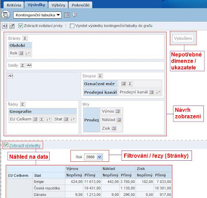This screenshot has width=207, height=198.
Task: Click the sigma icon next to EU Celkem
Action: pyautogui.click(x=42, y=119)
